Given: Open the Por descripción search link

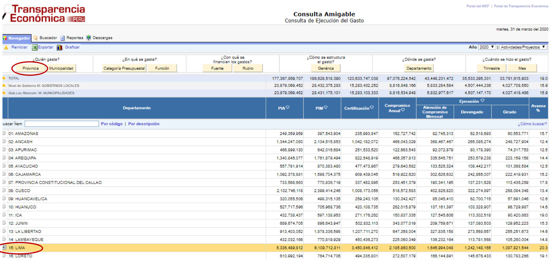Looking at the screenshot, I should point(144,124).
